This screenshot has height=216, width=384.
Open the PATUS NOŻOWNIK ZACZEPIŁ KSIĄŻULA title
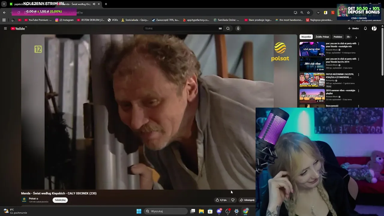340,76
